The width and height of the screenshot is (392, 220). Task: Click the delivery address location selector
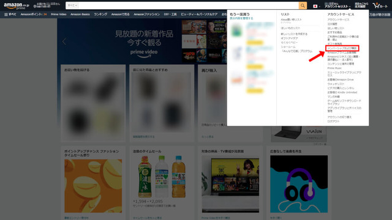coord(47,5)
